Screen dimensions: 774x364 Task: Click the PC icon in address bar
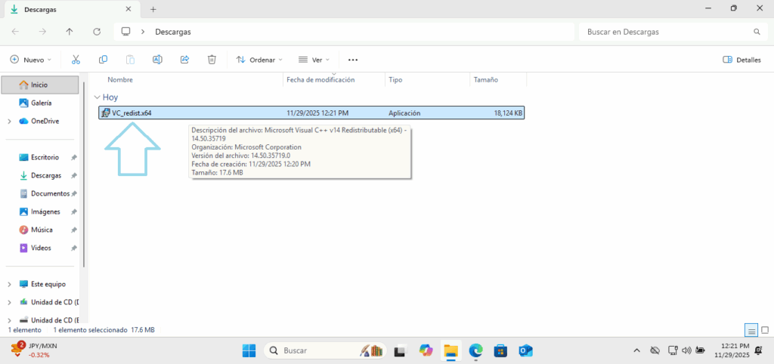[126, 32]
